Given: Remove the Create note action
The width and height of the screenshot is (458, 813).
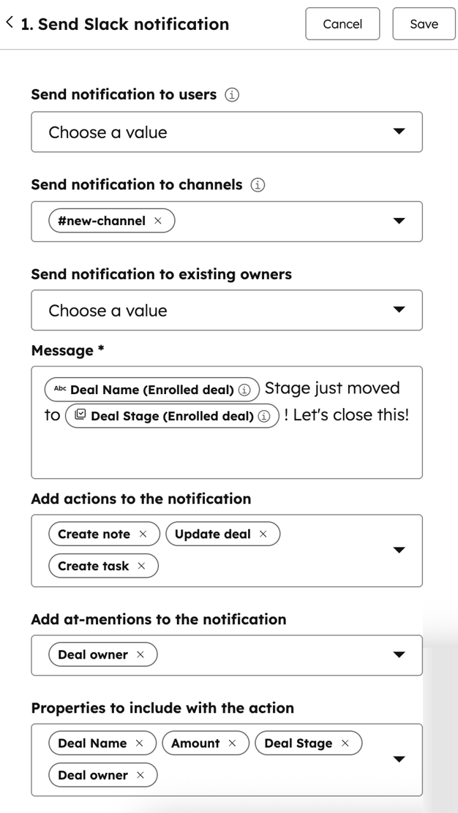Looking at the screenshot, I should coord(143,534).
